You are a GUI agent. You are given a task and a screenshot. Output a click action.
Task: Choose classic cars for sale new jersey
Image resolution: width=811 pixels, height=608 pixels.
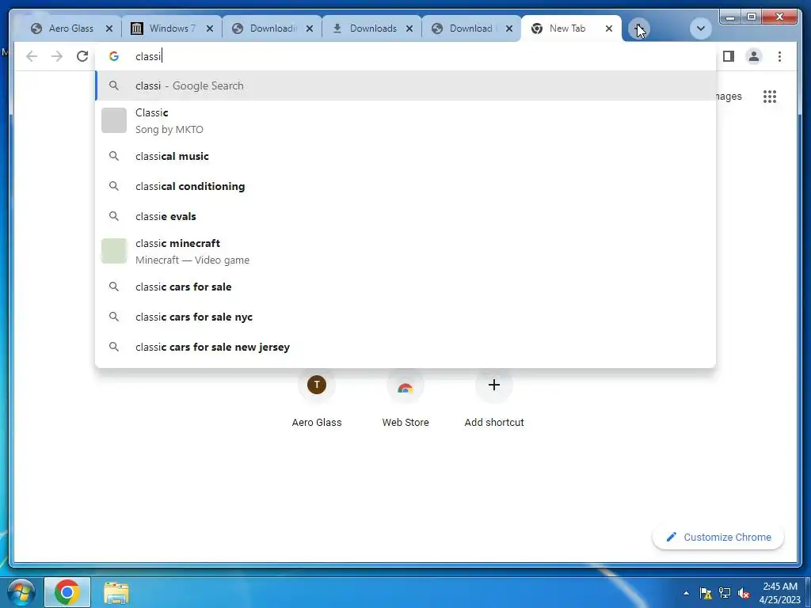click(405, 347)
